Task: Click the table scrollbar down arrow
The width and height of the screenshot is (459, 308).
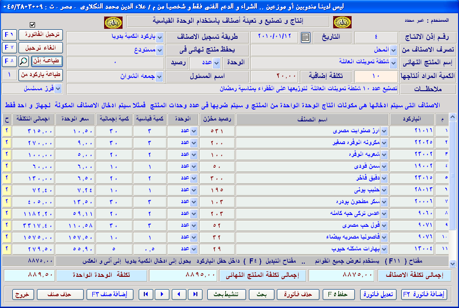Action: [452, 264]
